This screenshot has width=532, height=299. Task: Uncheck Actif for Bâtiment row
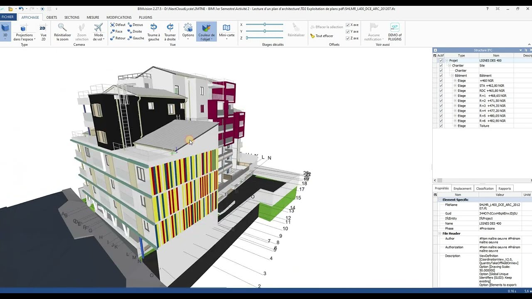(x=441, y=76)
